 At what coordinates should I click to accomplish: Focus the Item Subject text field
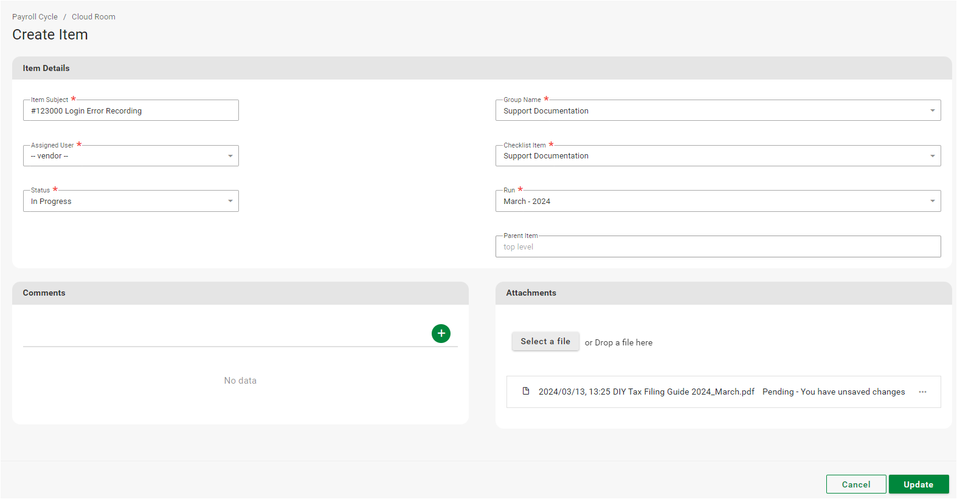131,111
